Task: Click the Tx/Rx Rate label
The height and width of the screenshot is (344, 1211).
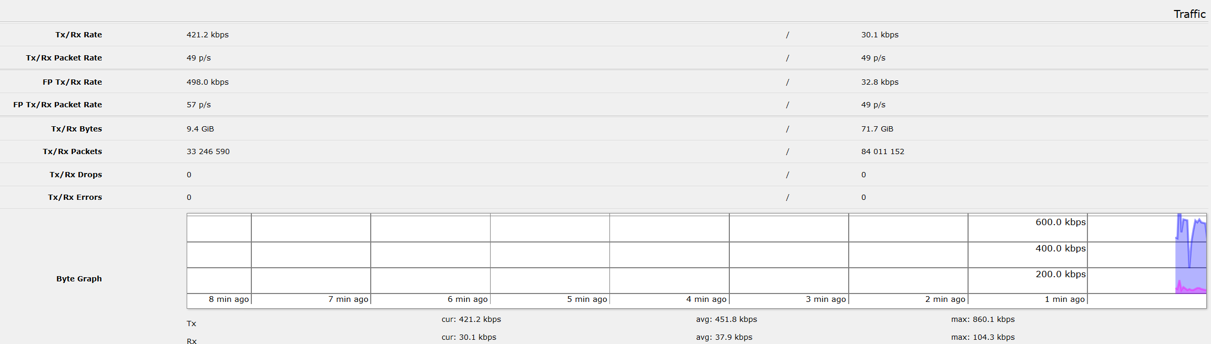Action: pyautogui.click(x=78, y=35)
